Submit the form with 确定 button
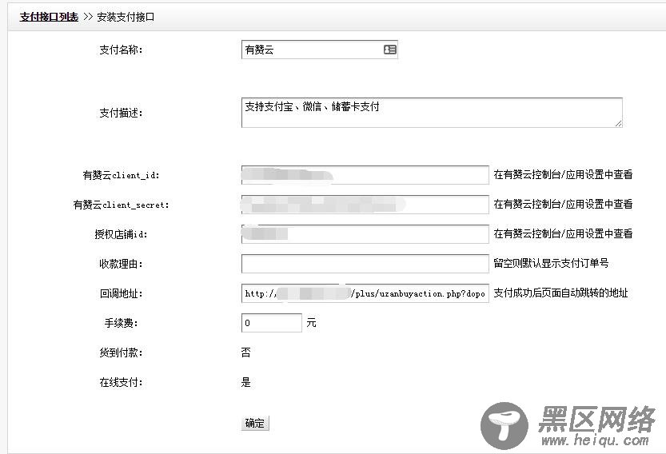The width and height of the screenshot is (666, 454). point(255,423)
